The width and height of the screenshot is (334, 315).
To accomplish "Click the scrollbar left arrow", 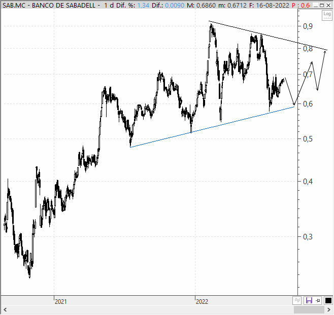I will point(5,310).
